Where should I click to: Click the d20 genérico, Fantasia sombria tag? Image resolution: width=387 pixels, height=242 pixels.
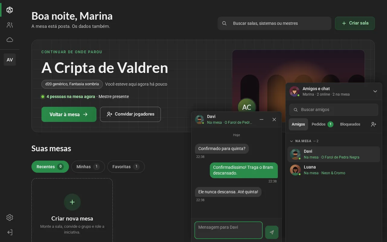tap(72, 84)
